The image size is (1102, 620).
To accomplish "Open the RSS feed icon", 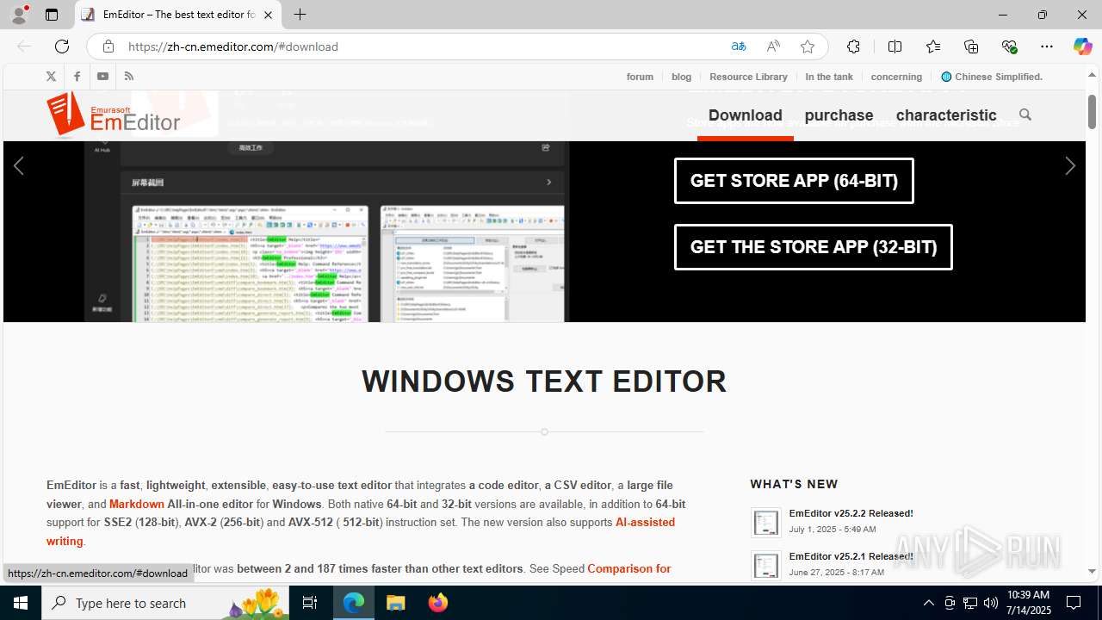I will click(x=129, y=77).
